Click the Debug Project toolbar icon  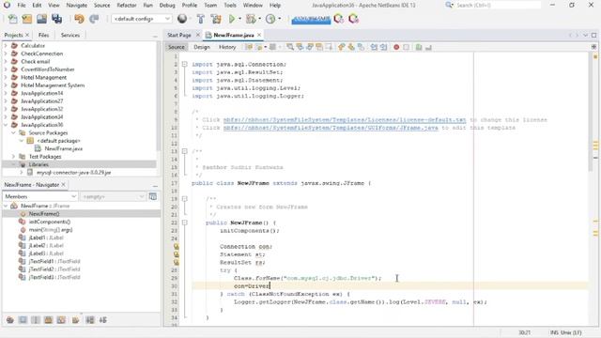point(251,19)
